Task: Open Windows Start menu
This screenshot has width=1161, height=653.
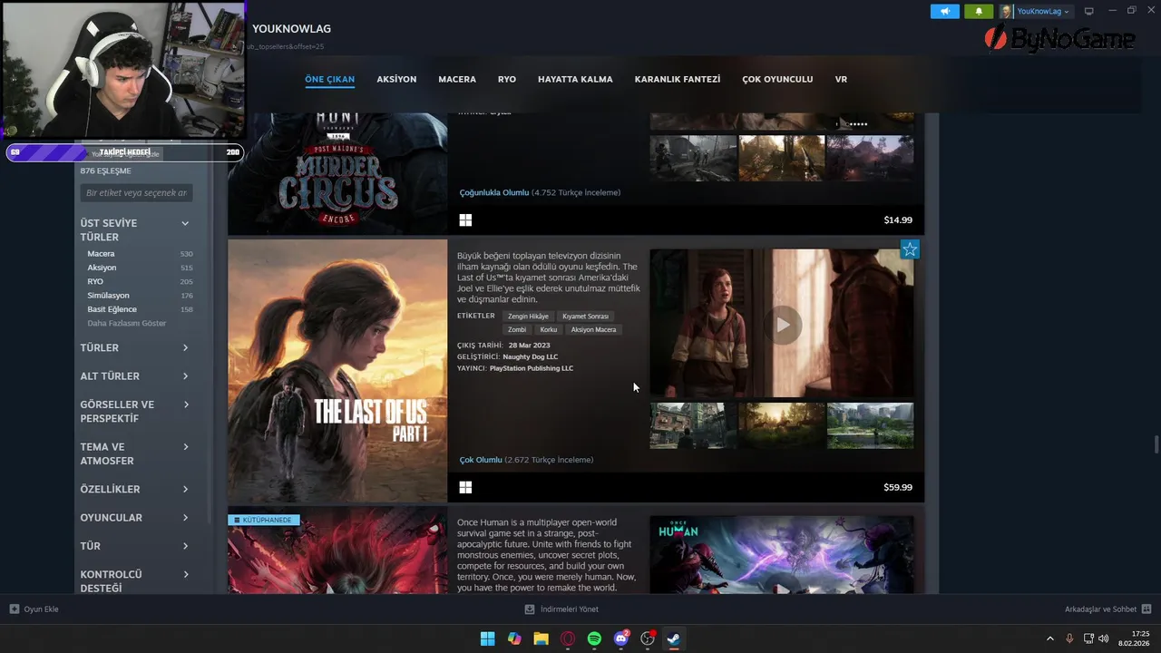Action: [488, 638]
